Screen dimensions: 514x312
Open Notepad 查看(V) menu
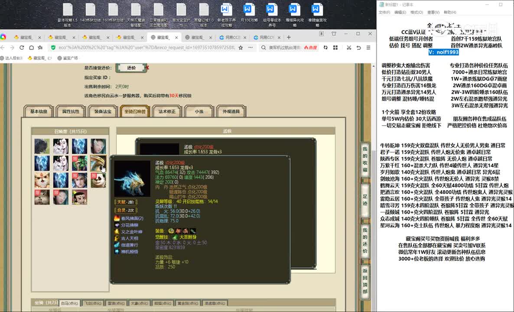[x=433, y=12]
